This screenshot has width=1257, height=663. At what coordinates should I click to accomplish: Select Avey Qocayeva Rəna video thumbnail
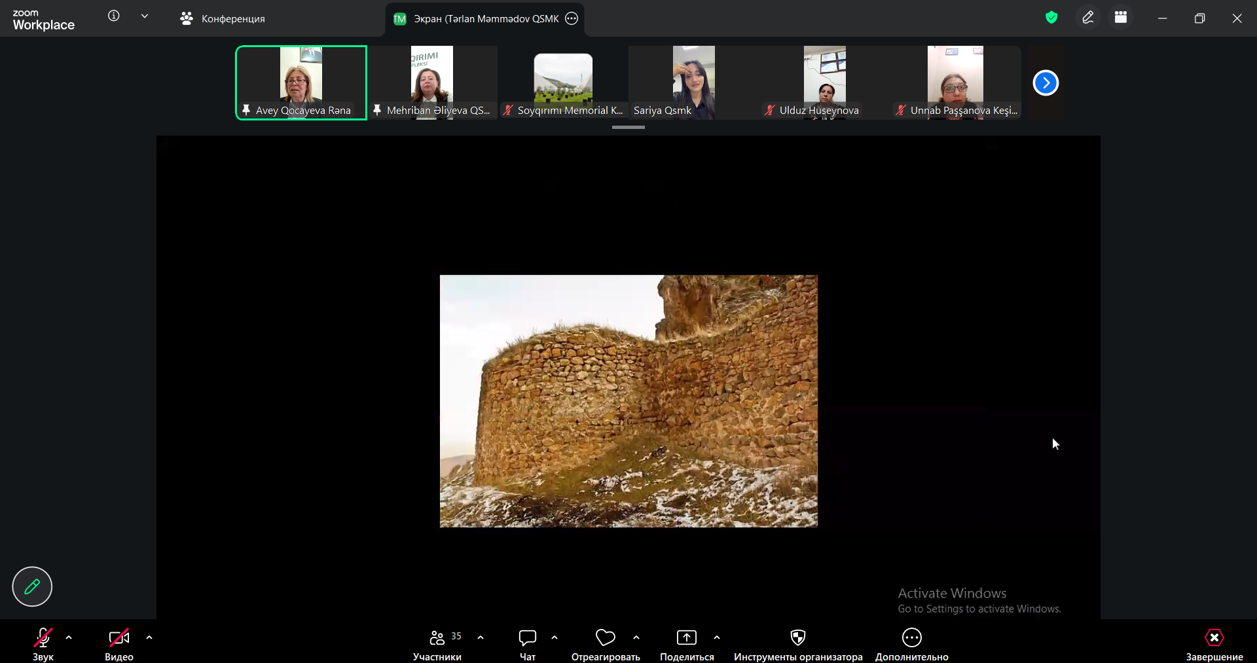point(301,82)
